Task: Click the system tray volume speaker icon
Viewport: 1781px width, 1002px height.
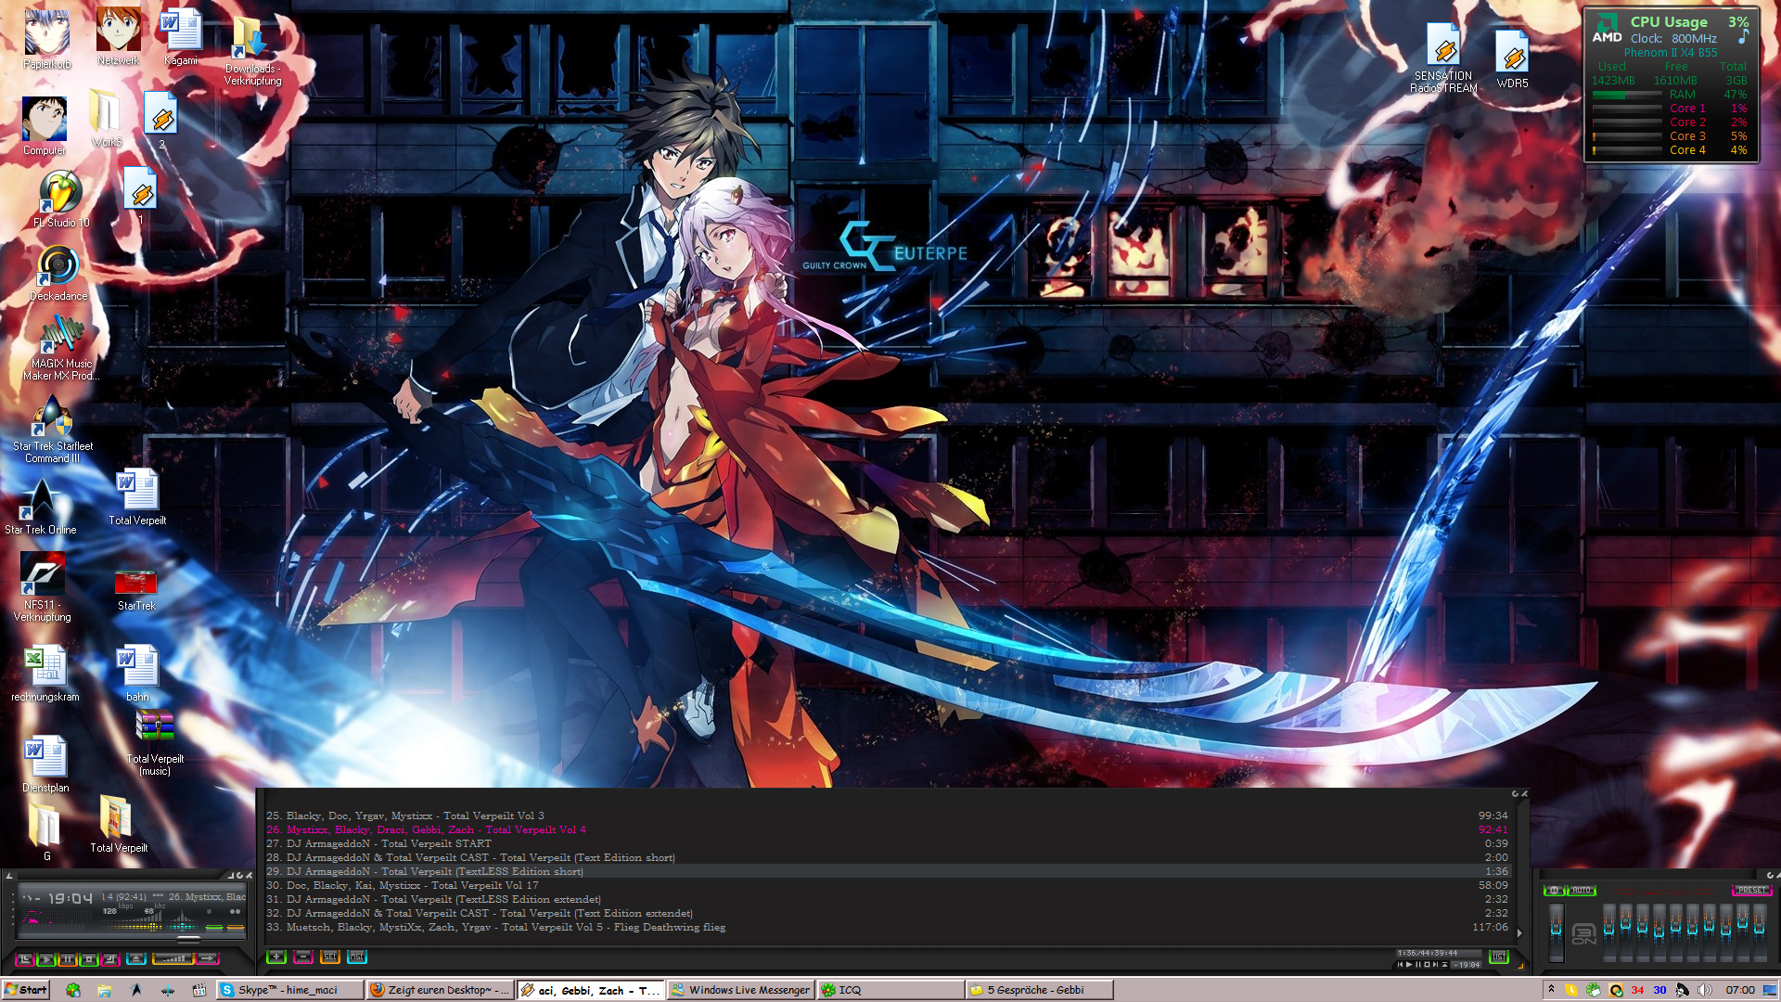Action: coord(1704,990)
